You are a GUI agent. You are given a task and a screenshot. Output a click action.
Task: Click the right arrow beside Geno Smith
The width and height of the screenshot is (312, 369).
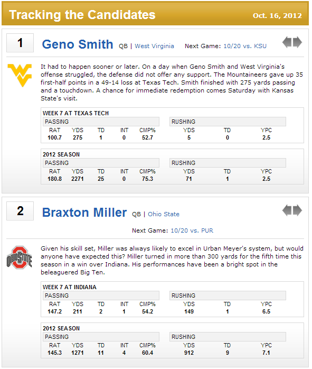coord(297,42)
